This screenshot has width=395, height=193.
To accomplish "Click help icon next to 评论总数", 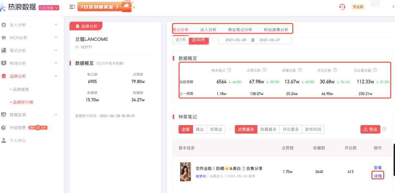I will coord(335,70).
